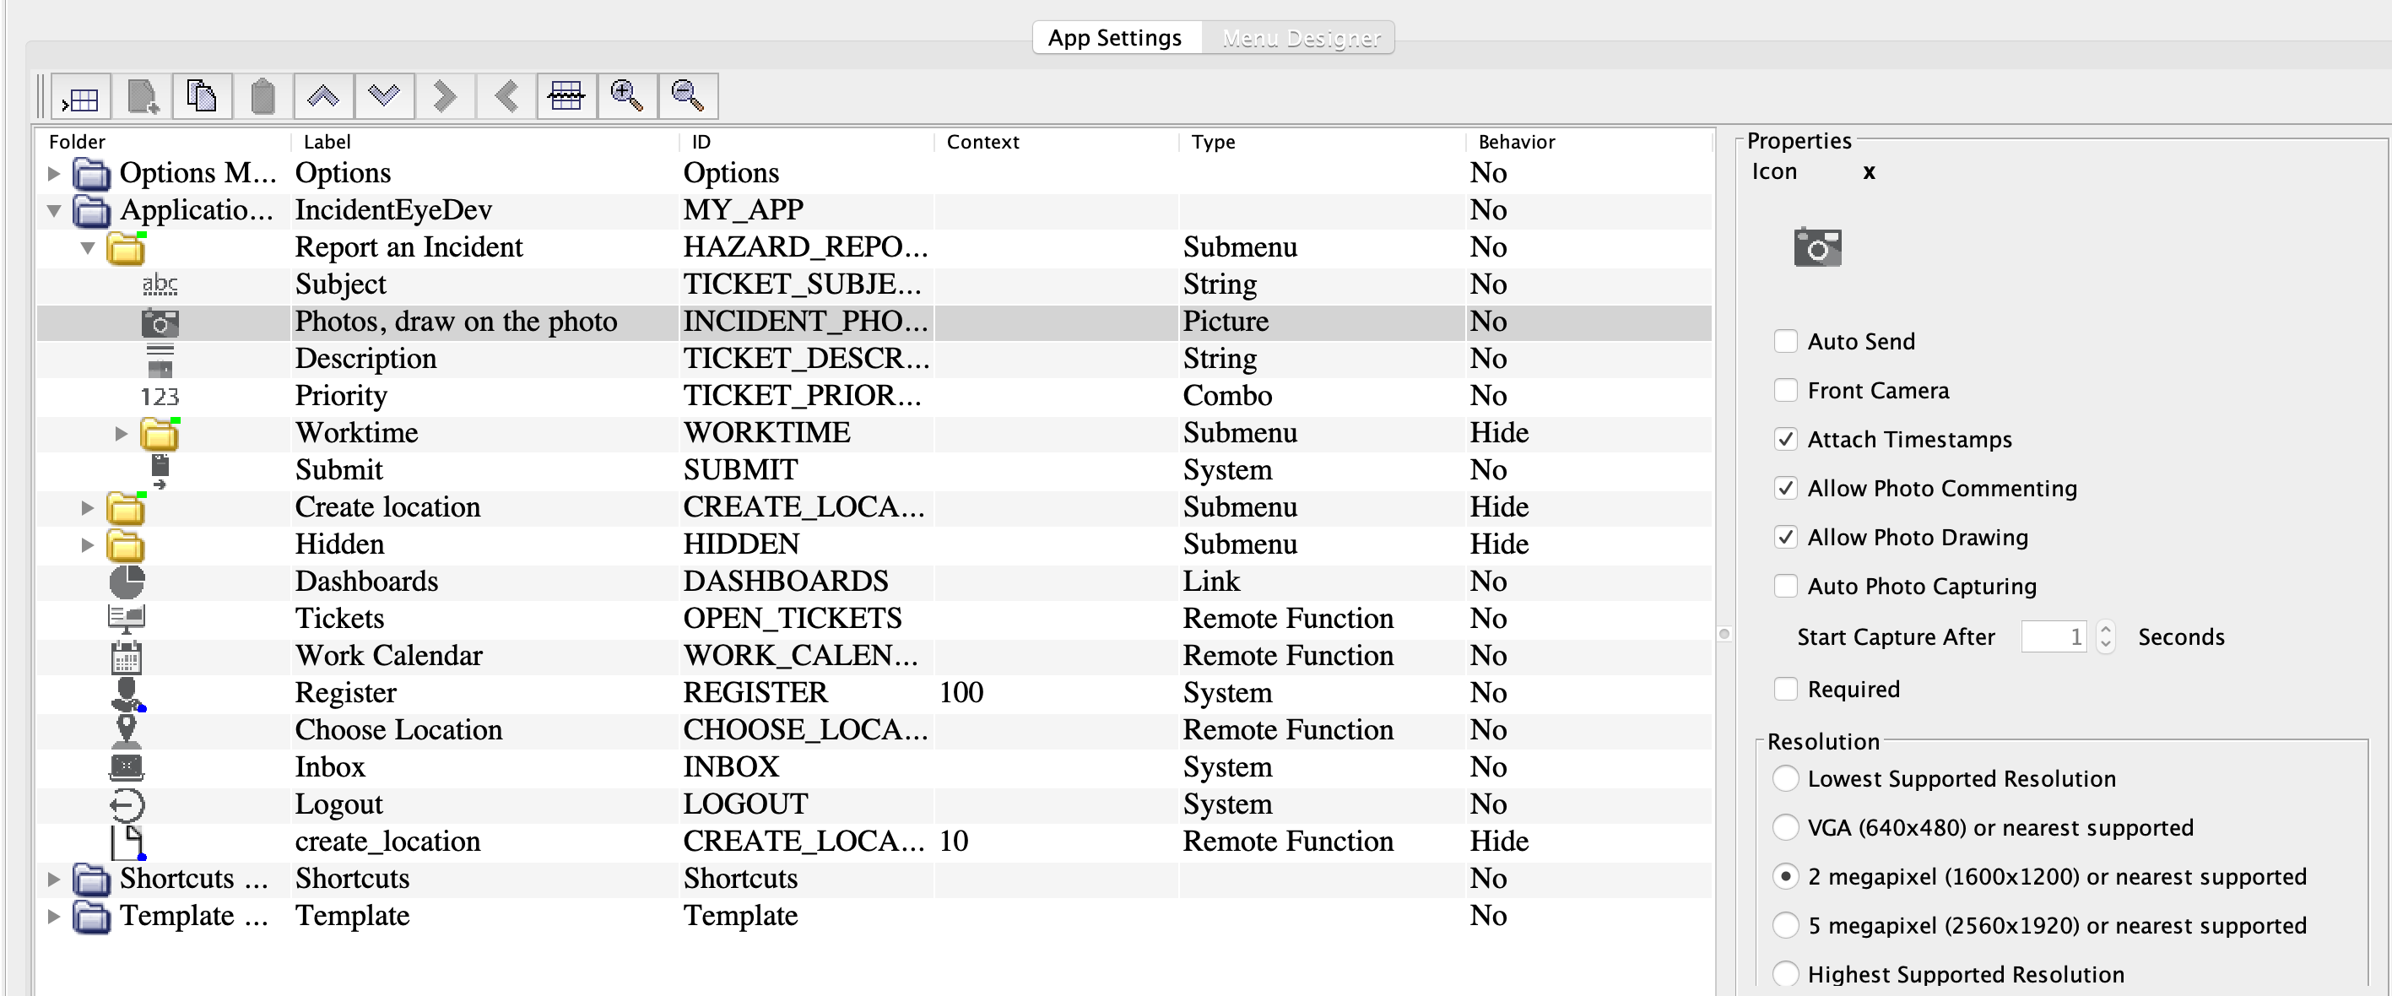Click the zoom in magnifier icon

[627, 96]
